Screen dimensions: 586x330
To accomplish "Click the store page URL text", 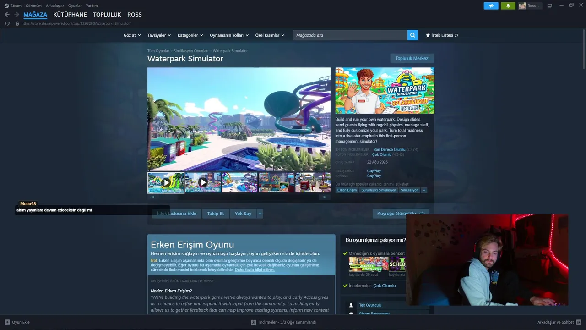I will [x=76, y=23].
